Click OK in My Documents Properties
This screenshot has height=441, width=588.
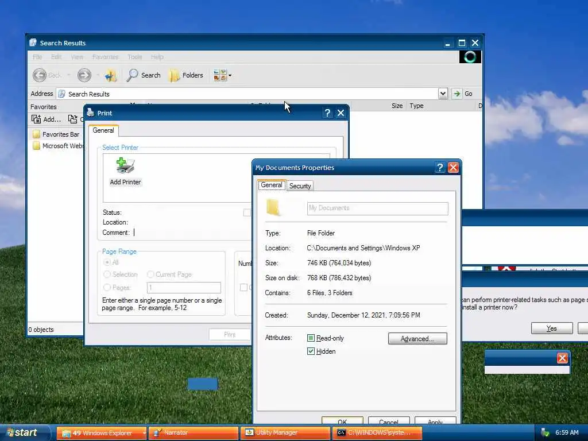342,421
